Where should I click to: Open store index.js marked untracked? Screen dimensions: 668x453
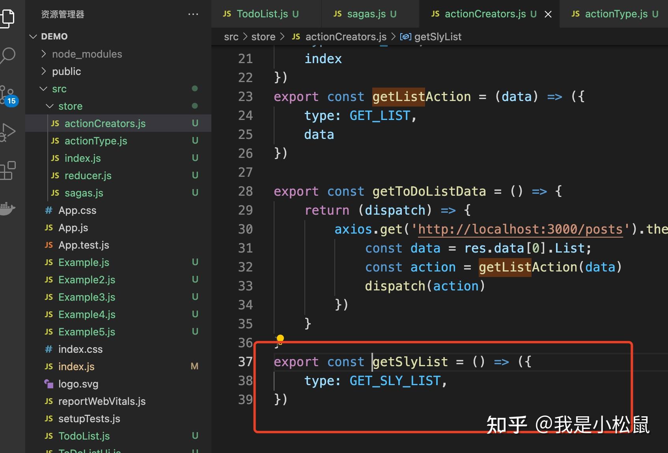[118, 158]
